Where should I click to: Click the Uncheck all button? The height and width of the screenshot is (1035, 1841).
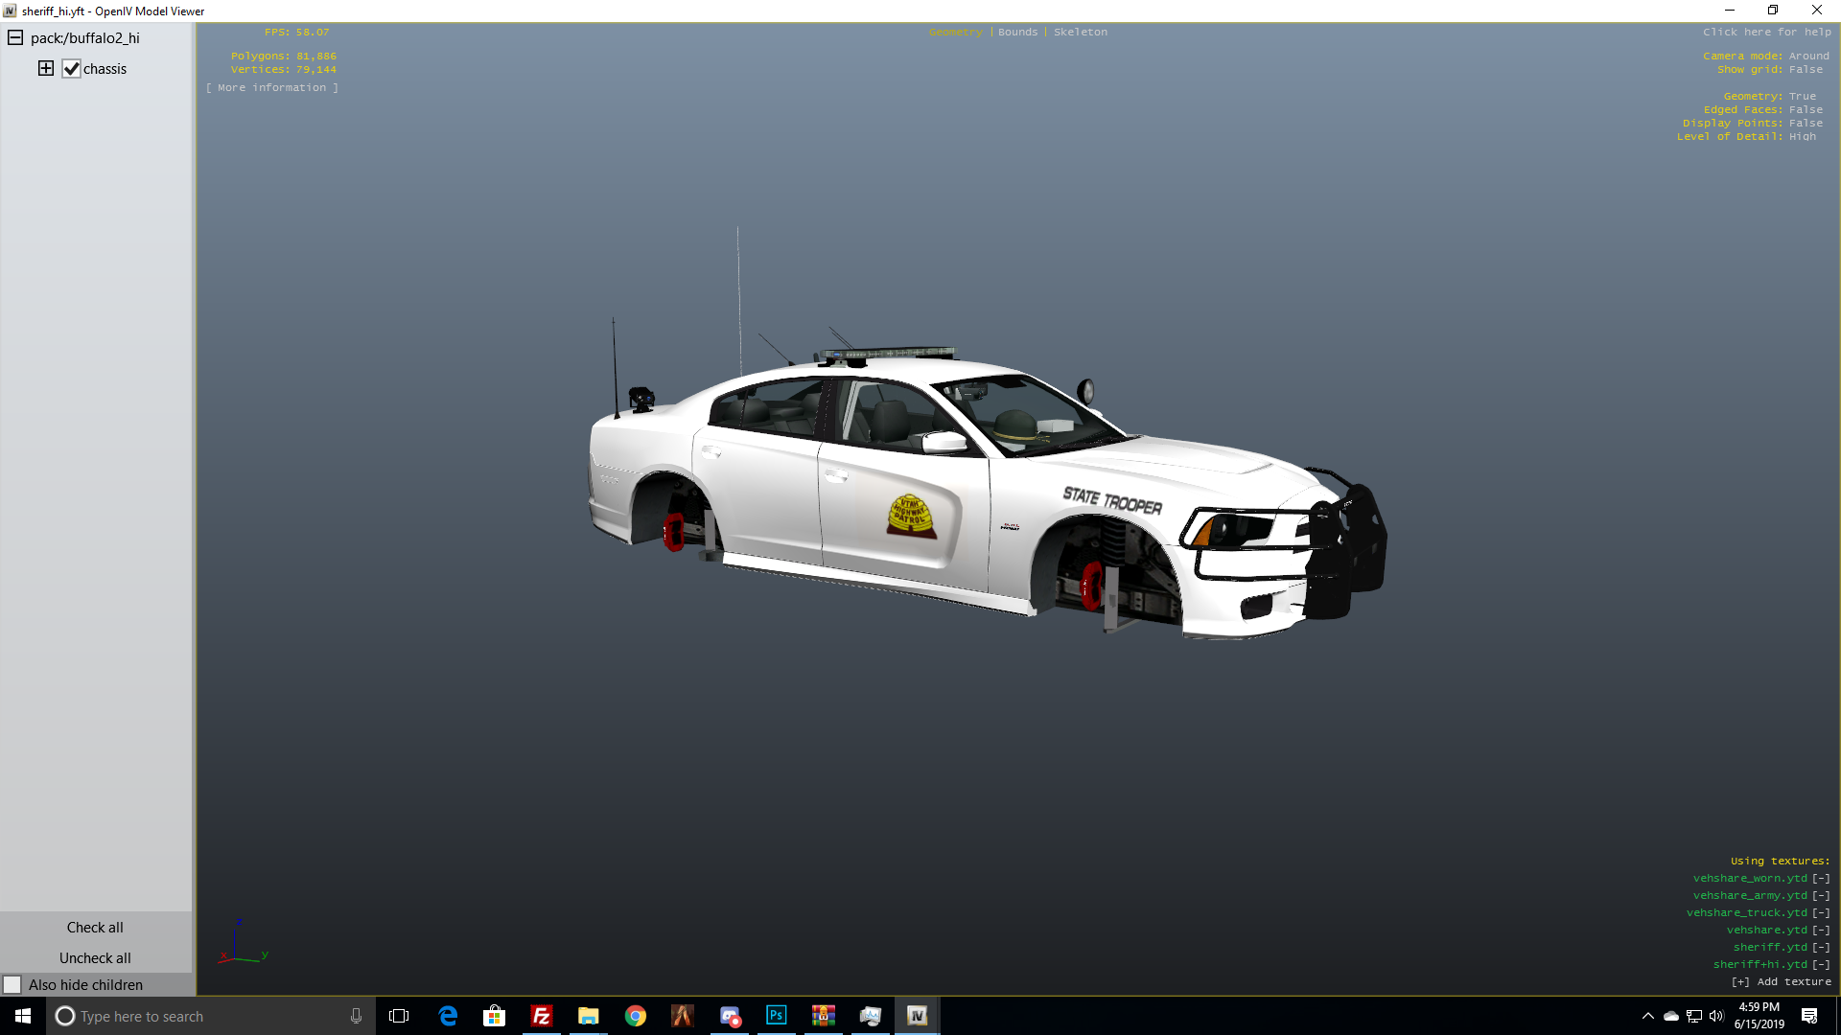pos(95,958)
